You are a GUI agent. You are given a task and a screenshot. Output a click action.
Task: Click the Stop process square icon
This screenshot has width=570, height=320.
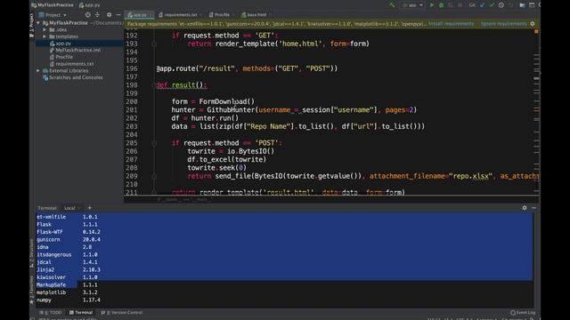pyautogui.click(x=460, y=5)
